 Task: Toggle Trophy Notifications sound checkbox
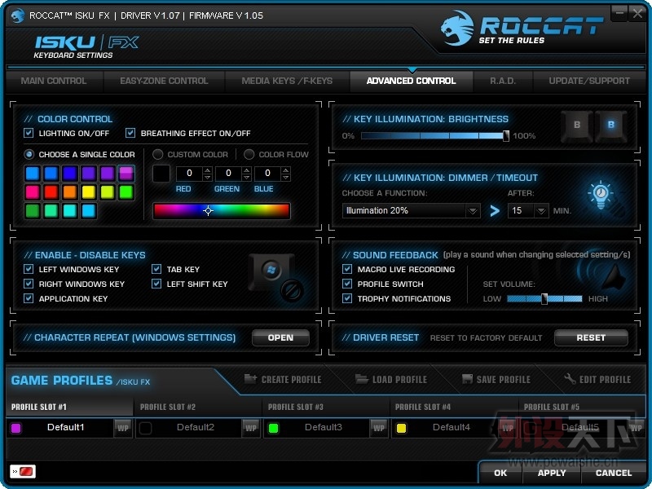tap(347, 298)
